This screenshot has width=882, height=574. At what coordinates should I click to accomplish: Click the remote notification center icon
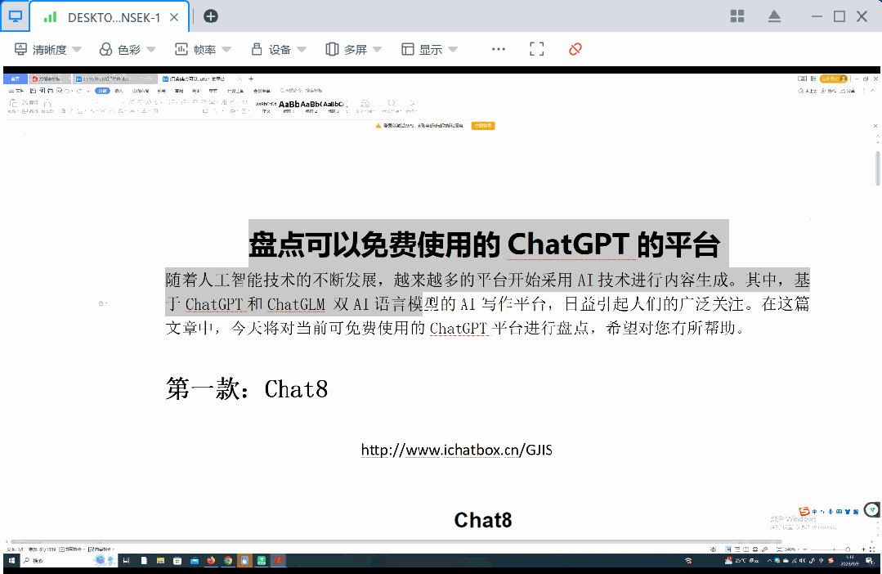pos(870,560)
